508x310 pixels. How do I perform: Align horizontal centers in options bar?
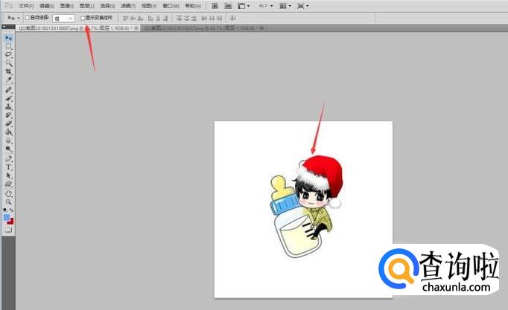click(x=158, y=18)
